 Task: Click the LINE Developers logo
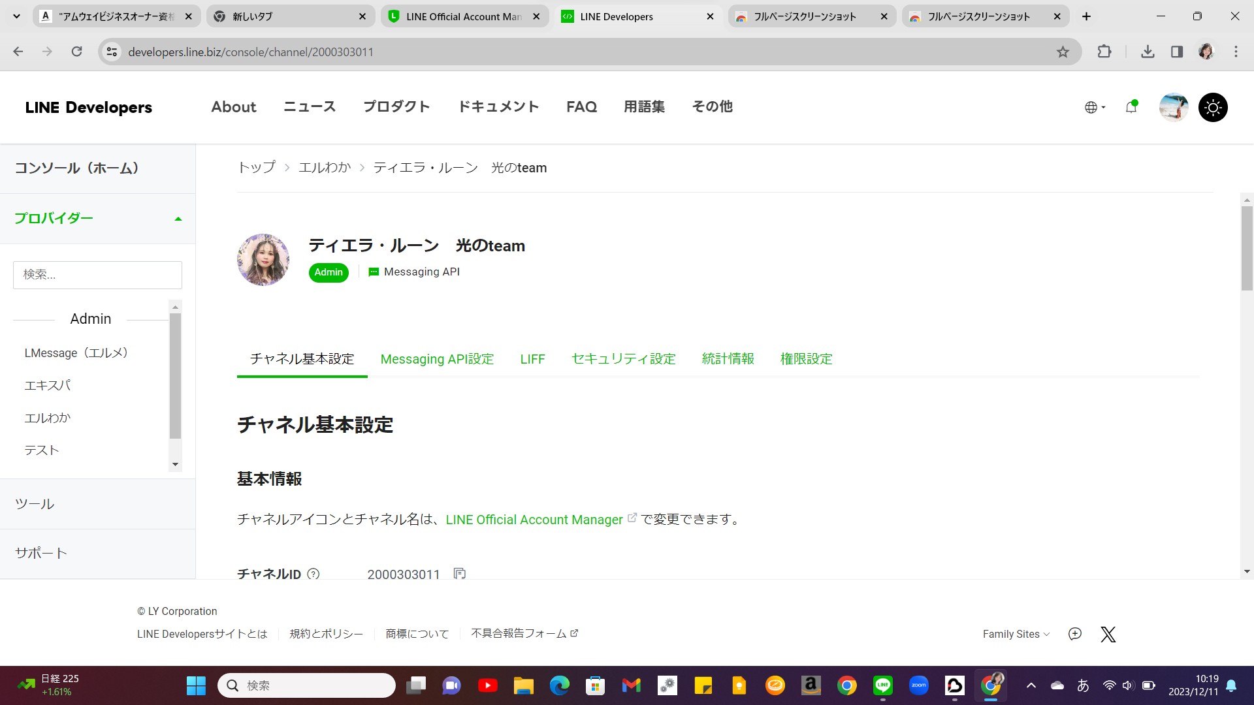[89, 107]
